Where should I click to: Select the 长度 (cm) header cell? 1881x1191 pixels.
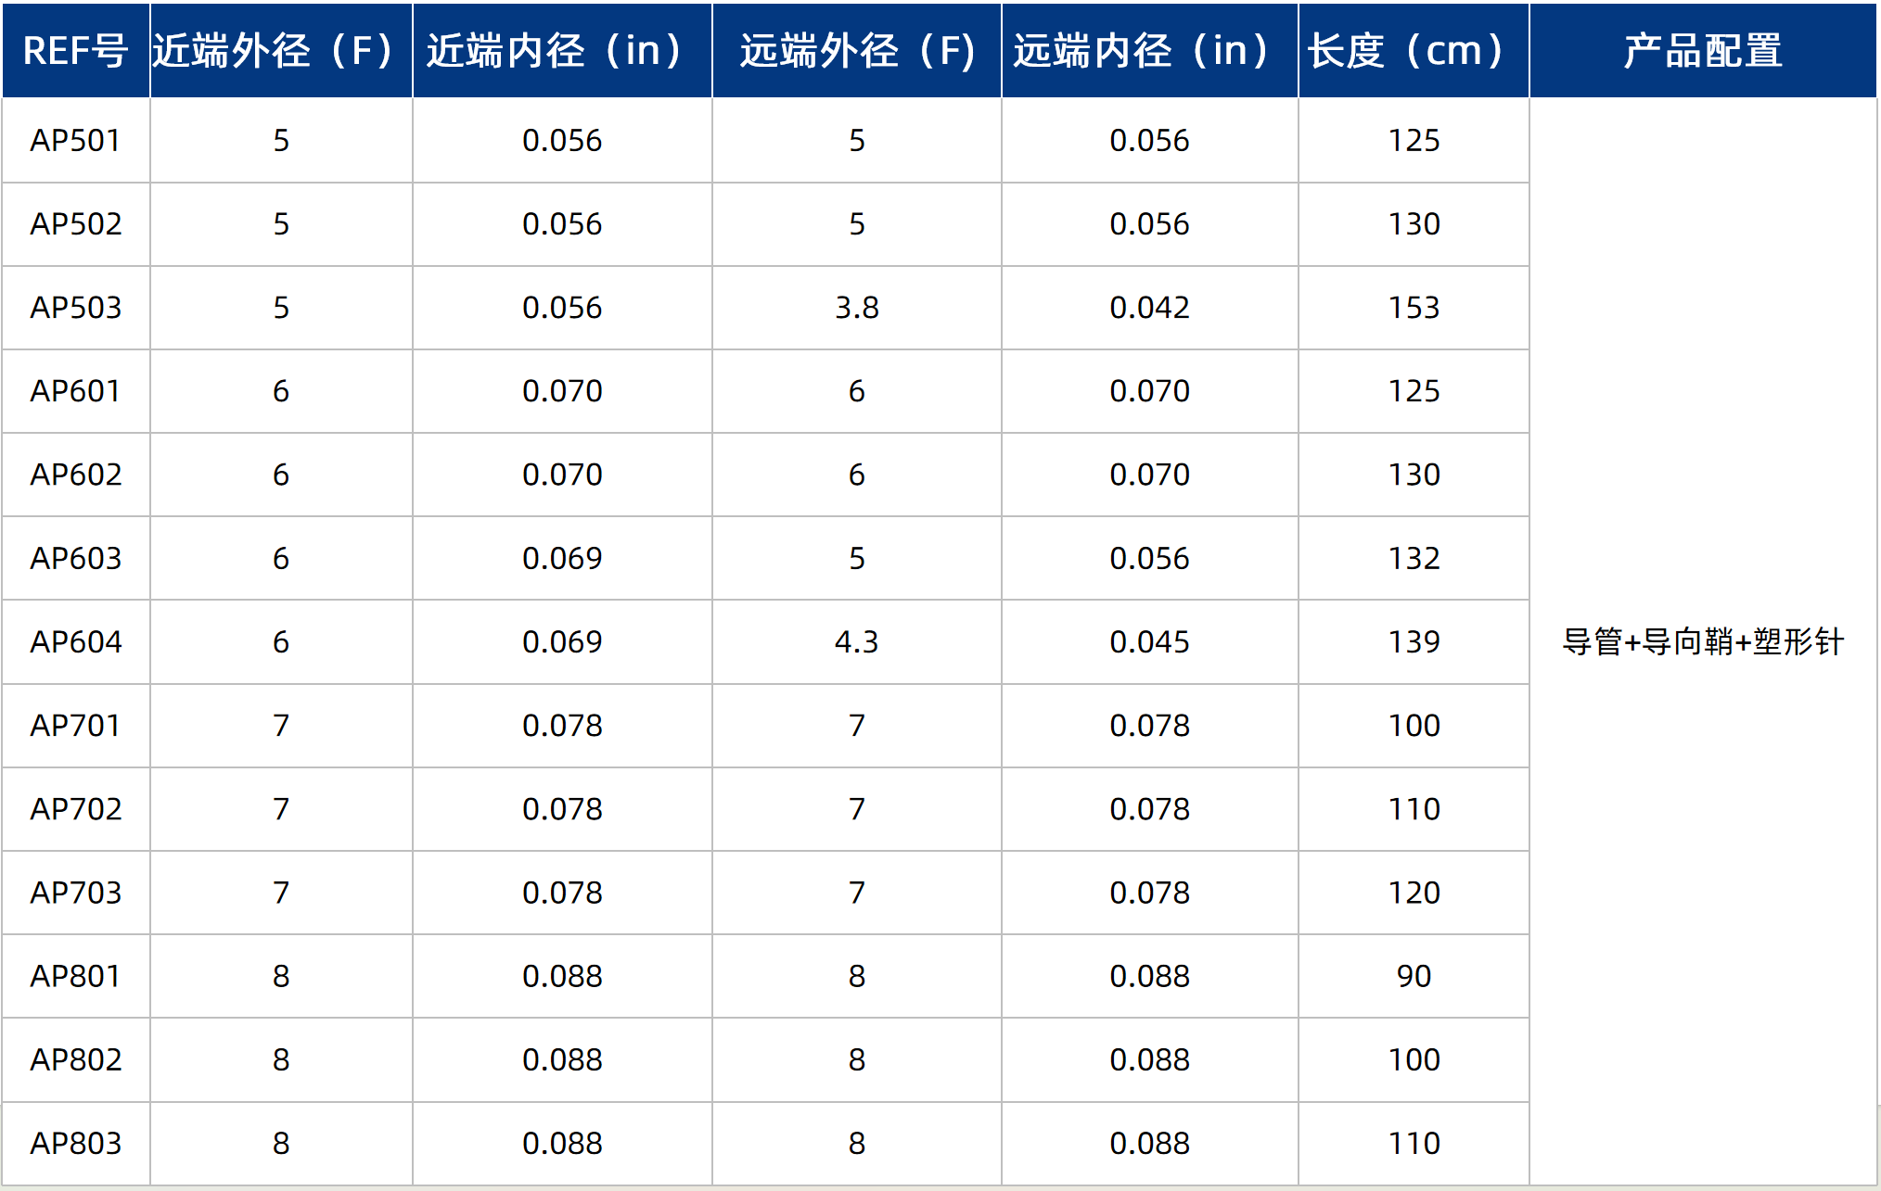(1414, 50)
